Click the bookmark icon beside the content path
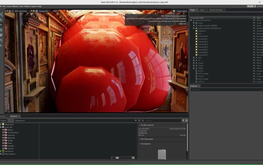263x165 pixels. point(139,120)
